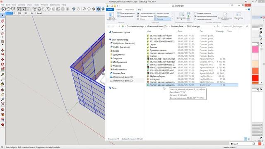
Task: Click the Explorer Help question mark icon
Action: 249,10
